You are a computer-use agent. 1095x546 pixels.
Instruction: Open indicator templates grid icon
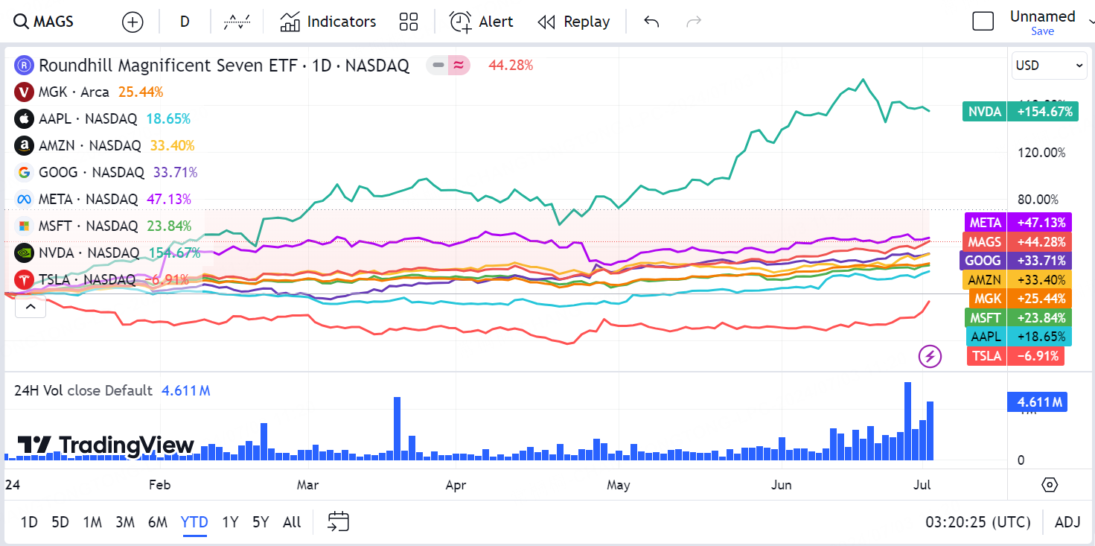409,22
